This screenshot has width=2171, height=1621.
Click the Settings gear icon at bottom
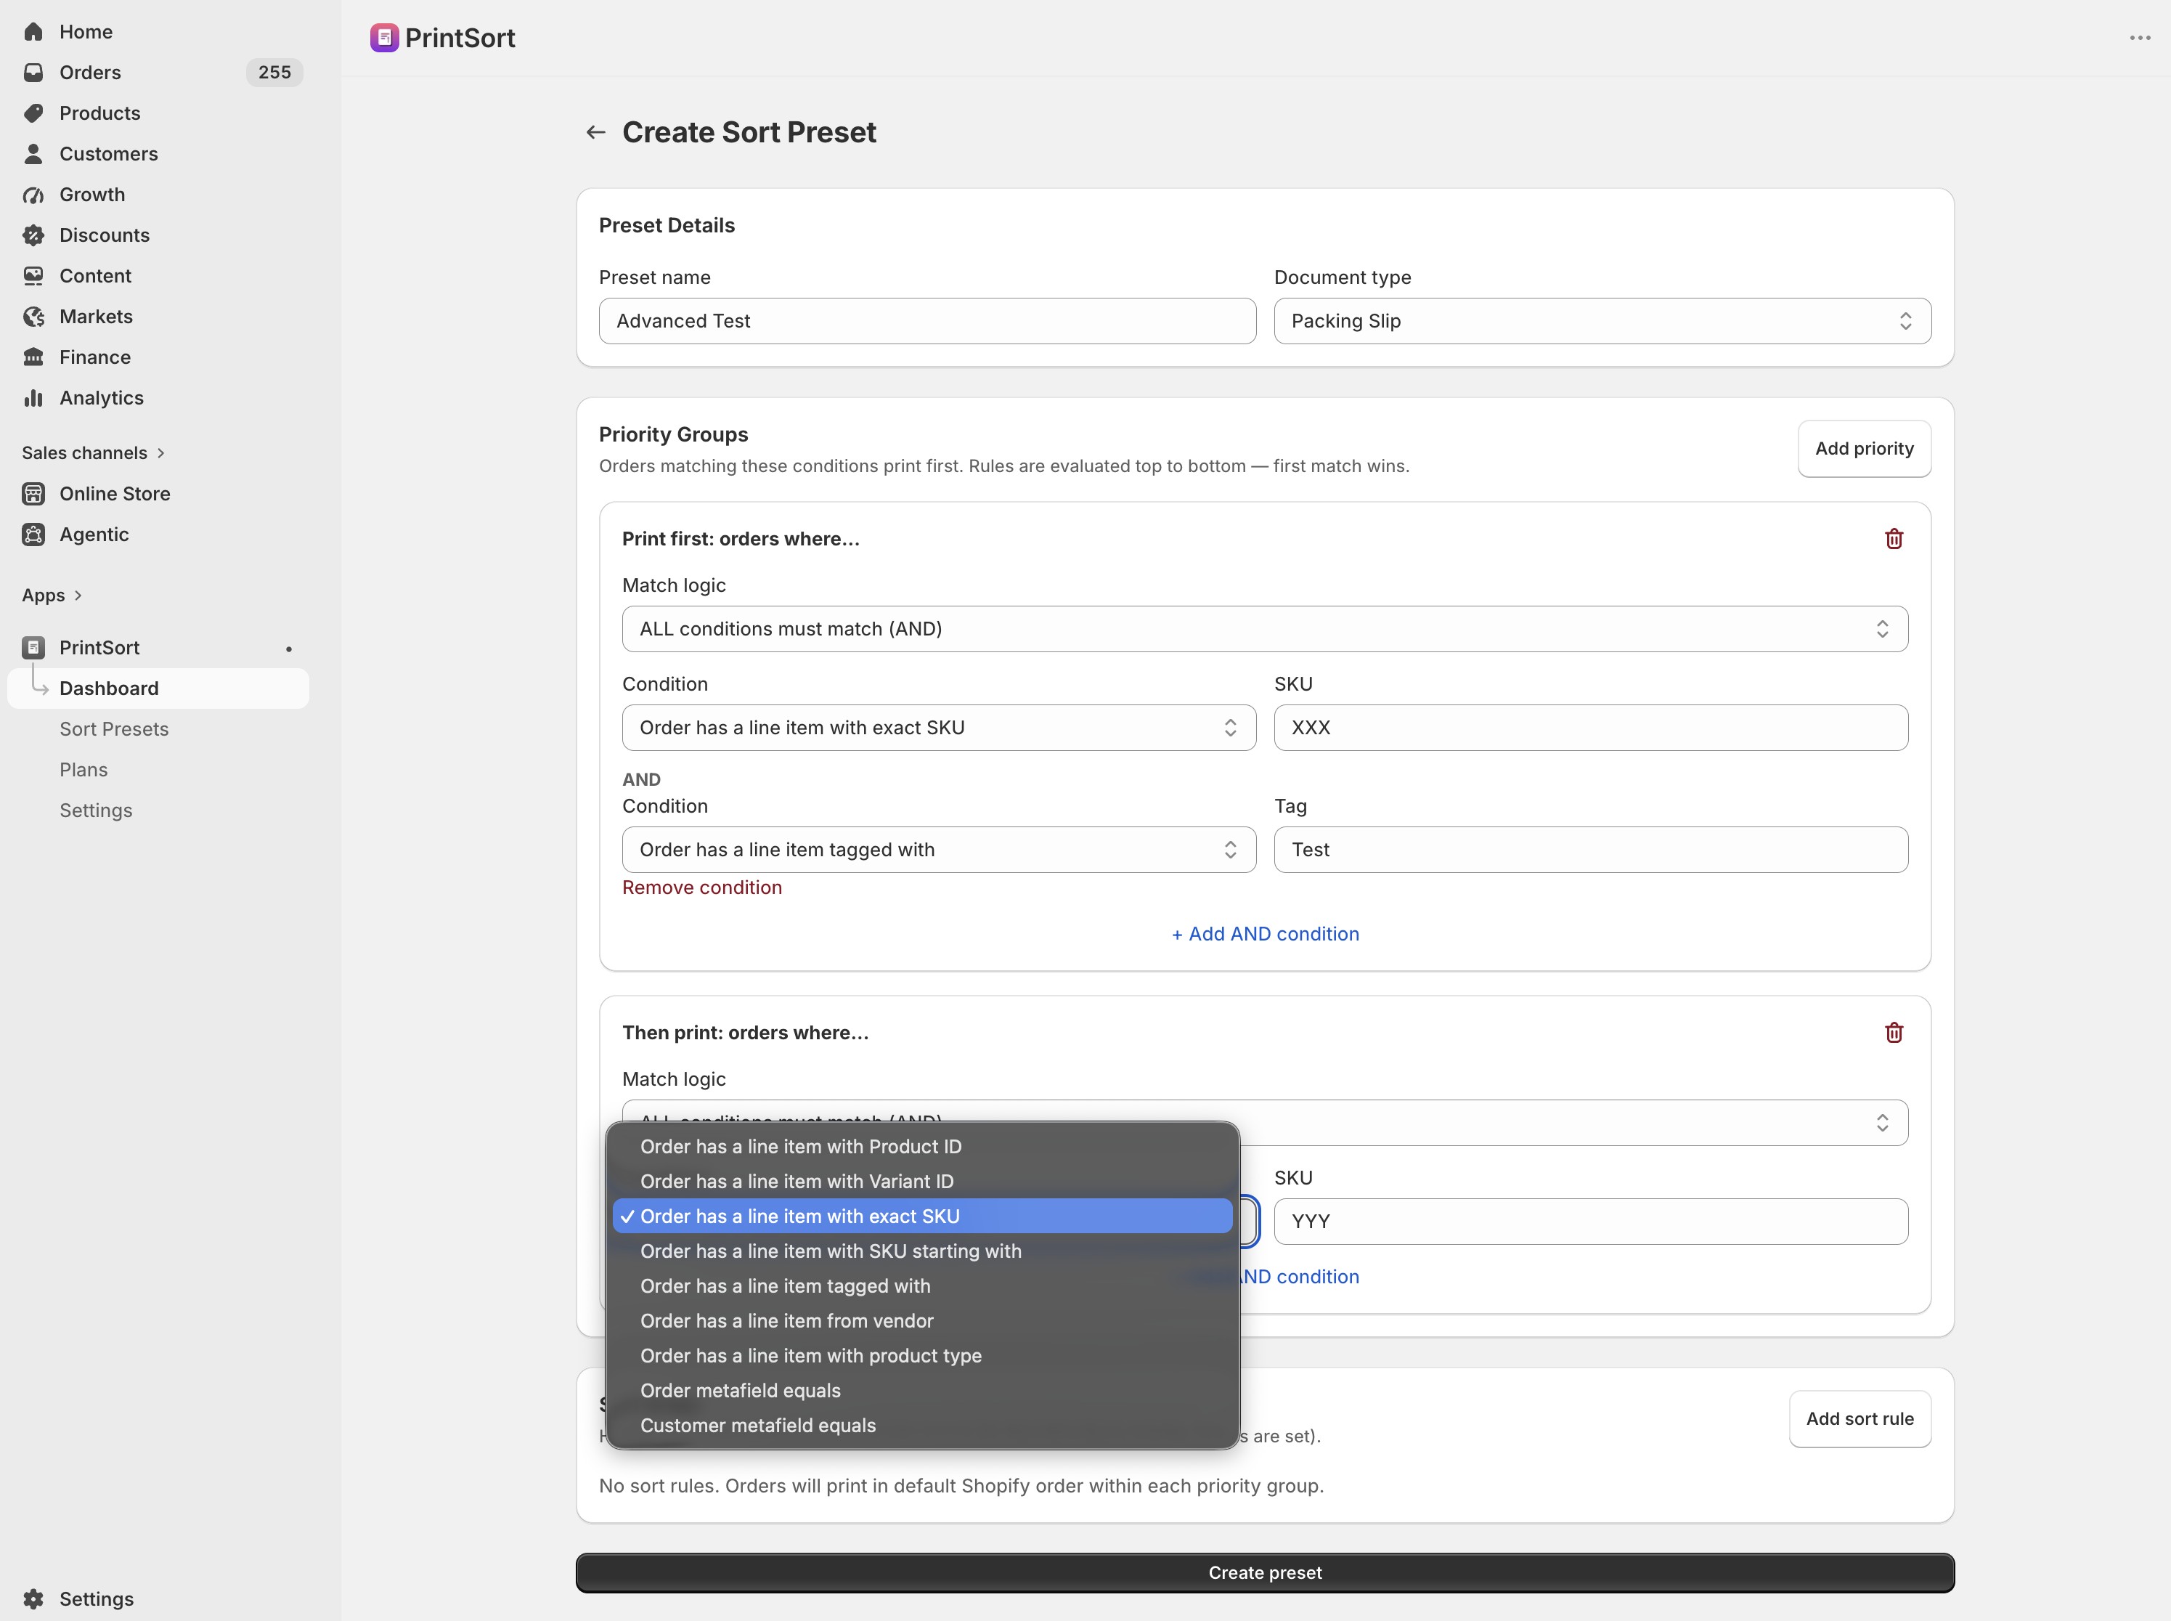(33, 1598)
